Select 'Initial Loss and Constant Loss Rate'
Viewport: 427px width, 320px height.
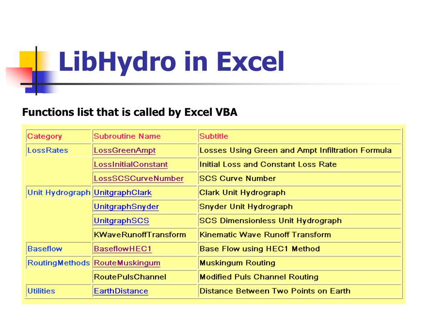click(x=268, y=165)
